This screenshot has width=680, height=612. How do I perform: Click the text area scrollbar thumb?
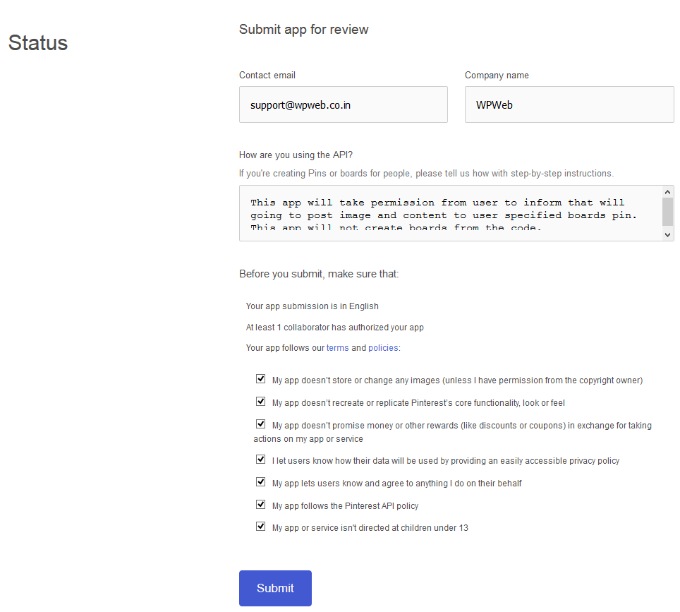coord(668,211)
